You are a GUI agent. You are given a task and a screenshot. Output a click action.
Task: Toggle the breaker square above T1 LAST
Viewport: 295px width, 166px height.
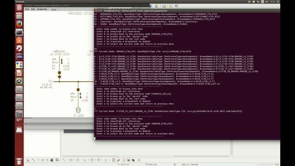78,89
